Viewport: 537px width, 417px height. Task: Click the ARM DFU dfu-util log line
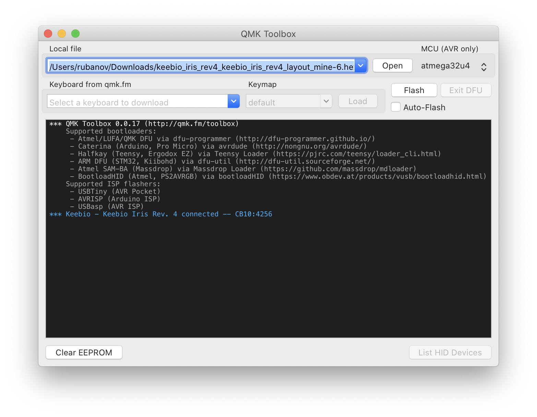tap(223, 161)
